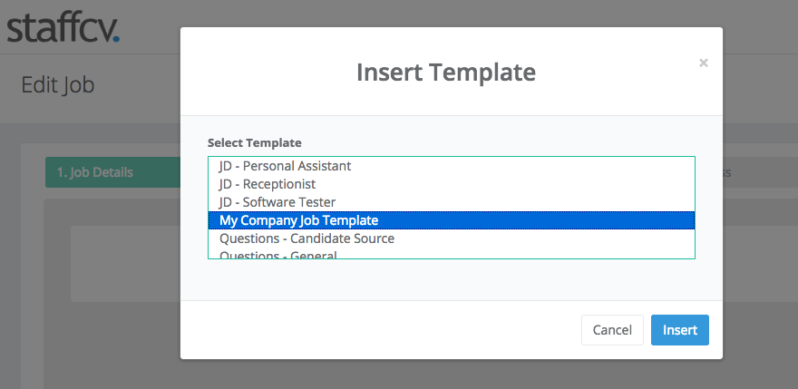Click empty dialog body below the template list

point(451,279)
